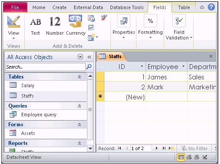The image size is (220, 164).
Task: Switch to the Create tab
Action: [59, 7]
